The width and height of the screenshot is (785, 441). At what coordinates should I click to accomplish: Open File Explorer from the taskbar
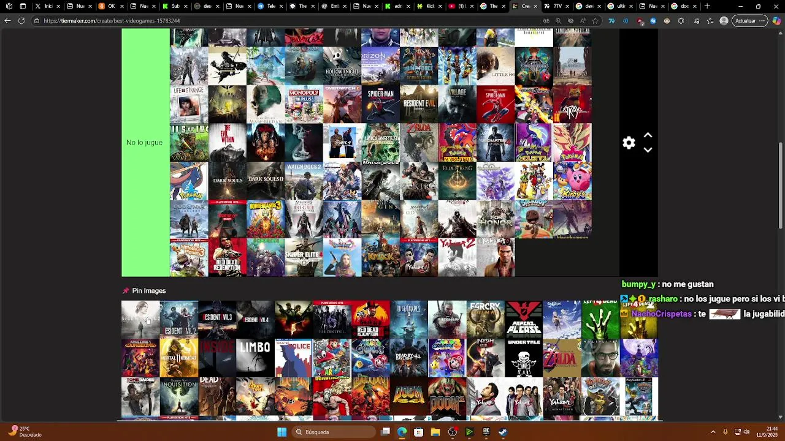pyautogui.click(x=435, y=432)
